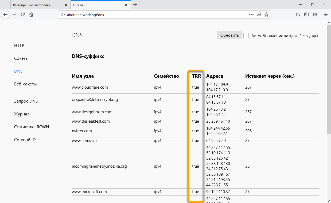Select www.comss.ru host name

(x=84, y=141)
